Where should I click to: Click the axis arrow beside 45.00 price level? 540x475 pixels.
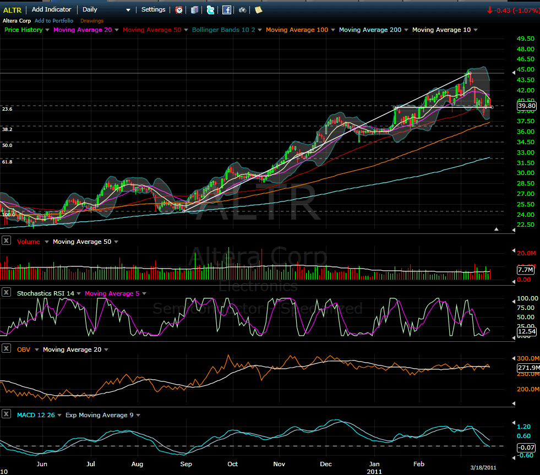tap(514, 73)
